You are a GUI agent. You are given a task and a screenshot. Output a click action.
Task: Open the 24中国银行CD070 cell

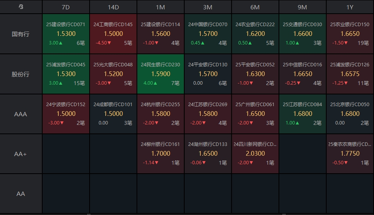click(x=208, y=34)
